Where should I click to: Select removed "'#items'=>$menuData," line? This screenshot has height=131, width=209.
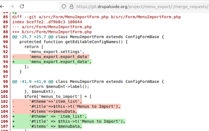coord(45,111)
